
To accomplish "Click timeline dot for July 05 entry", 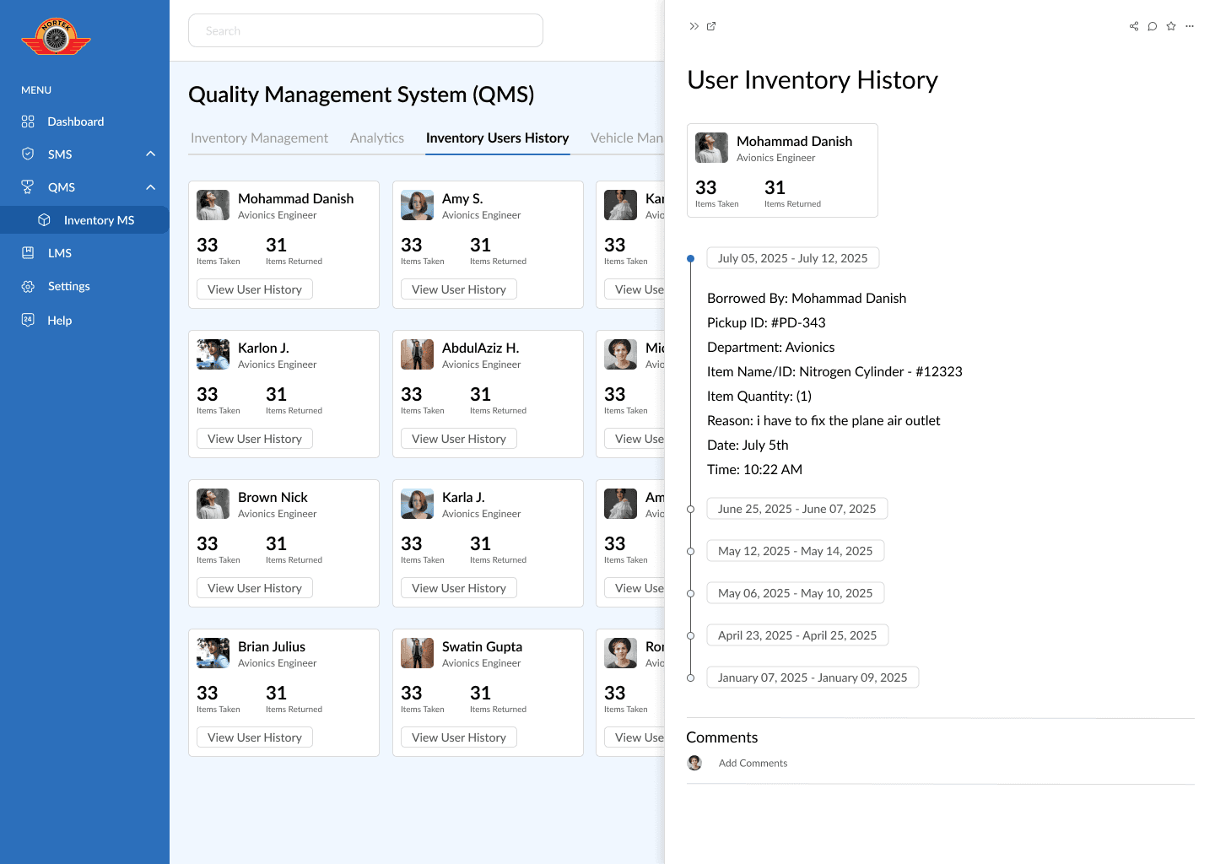I will [x=690, y=258].
